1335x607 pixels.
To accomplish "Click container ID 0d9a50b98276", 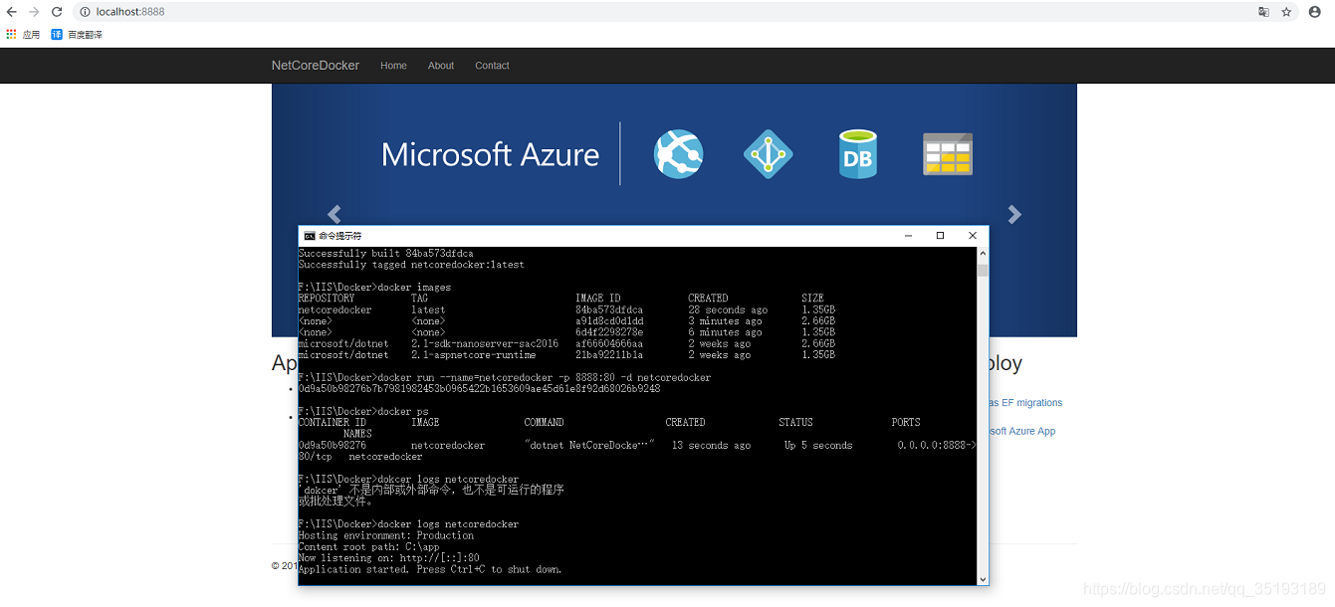I will coord(332,445).
